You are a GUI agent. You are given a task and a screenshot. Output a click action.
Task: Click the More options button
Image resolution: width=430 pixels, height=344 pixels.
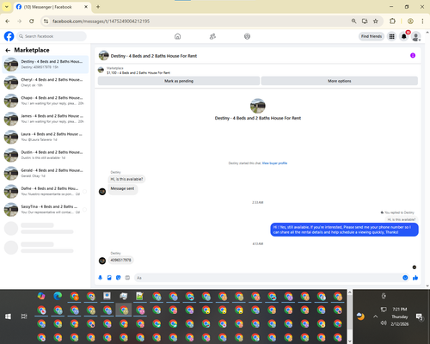point(340,81)
